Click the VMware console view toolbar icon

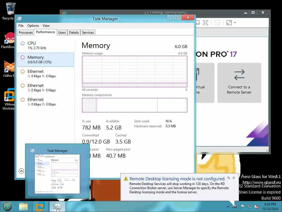point(217,23)
